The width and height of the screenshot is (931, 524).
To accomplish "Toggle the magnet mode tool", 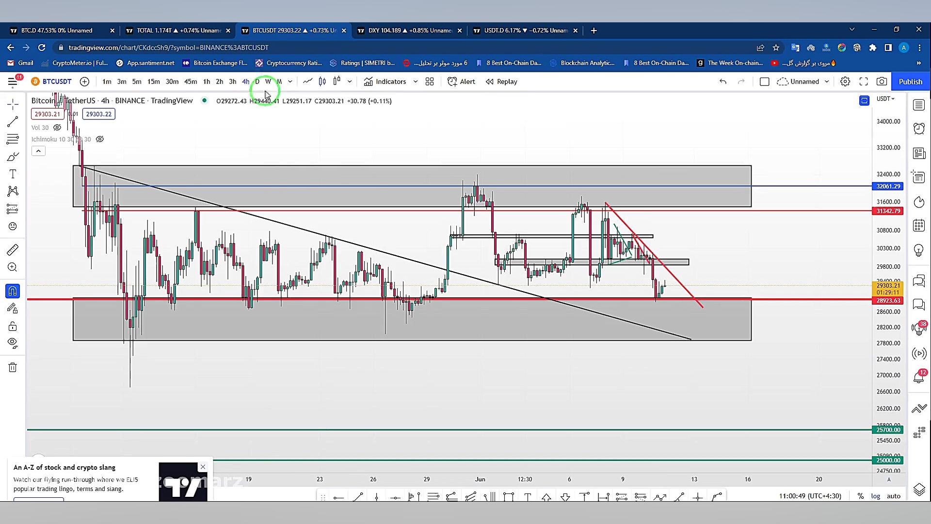I will [x=13, y=291].
